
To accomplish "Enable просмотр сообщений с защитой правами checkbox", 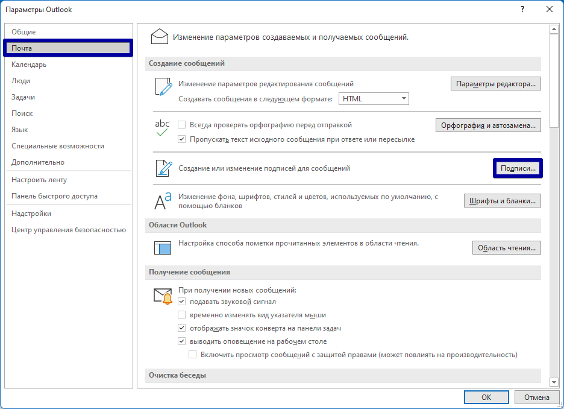I will click(x=192, y=355).
